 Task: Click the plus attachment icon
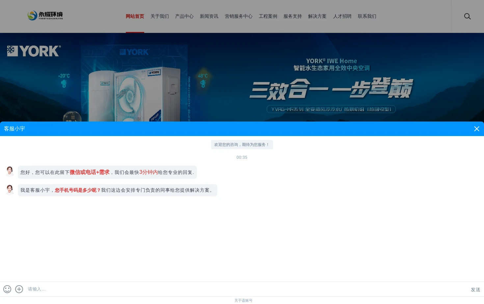(x=19, y=289)
